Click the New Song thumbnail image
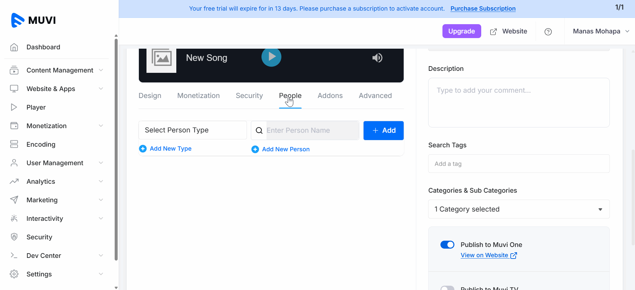The height and width of the screenshot is (290, 635). click(x=161, y=59)
